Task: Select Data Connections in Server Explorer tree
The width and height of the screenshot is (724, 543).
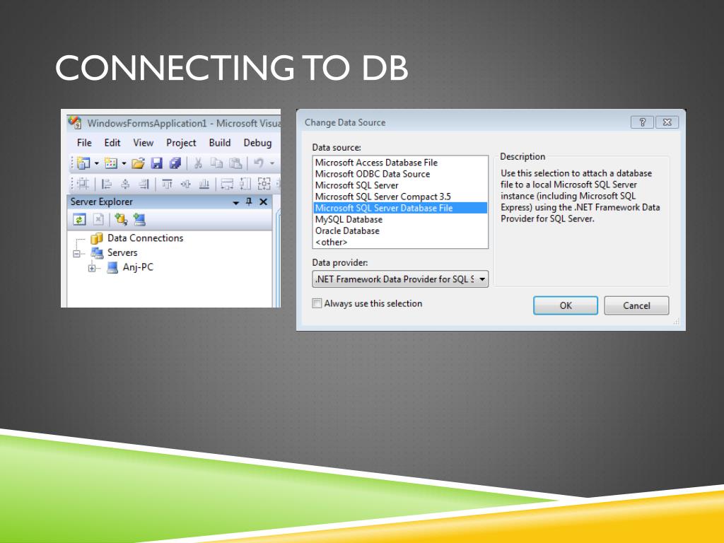Action: [x=145, y=238]
